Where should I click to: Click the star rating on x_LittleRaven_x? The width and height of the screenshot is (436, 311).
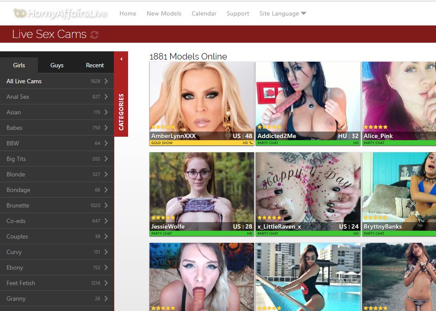(x=269, y=217)
